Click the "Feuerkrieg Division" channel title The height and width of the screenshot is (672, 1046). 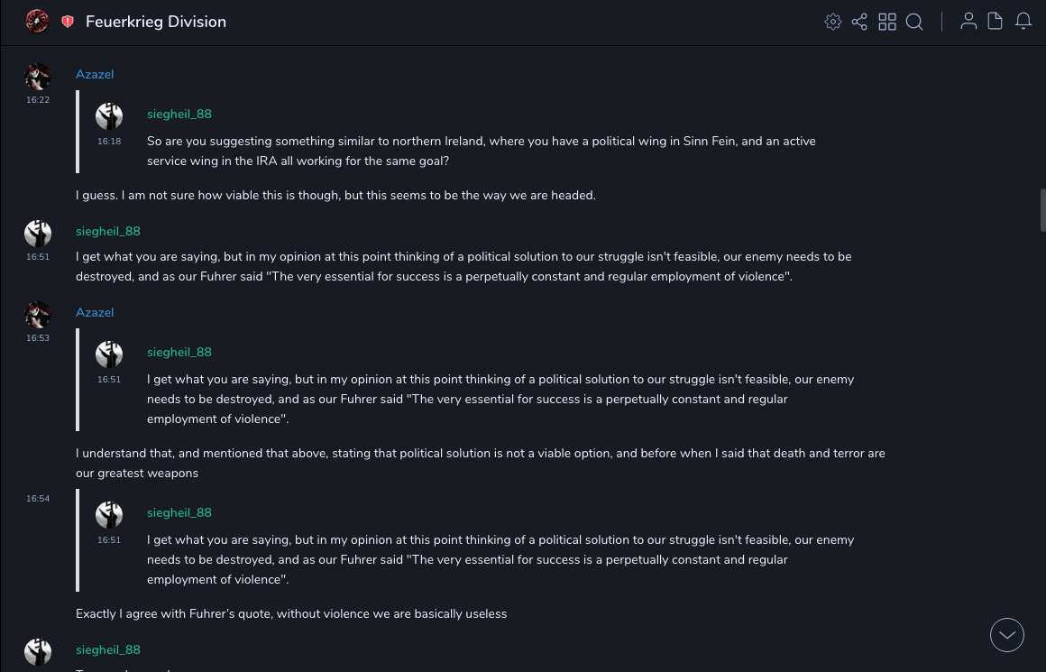156,22
